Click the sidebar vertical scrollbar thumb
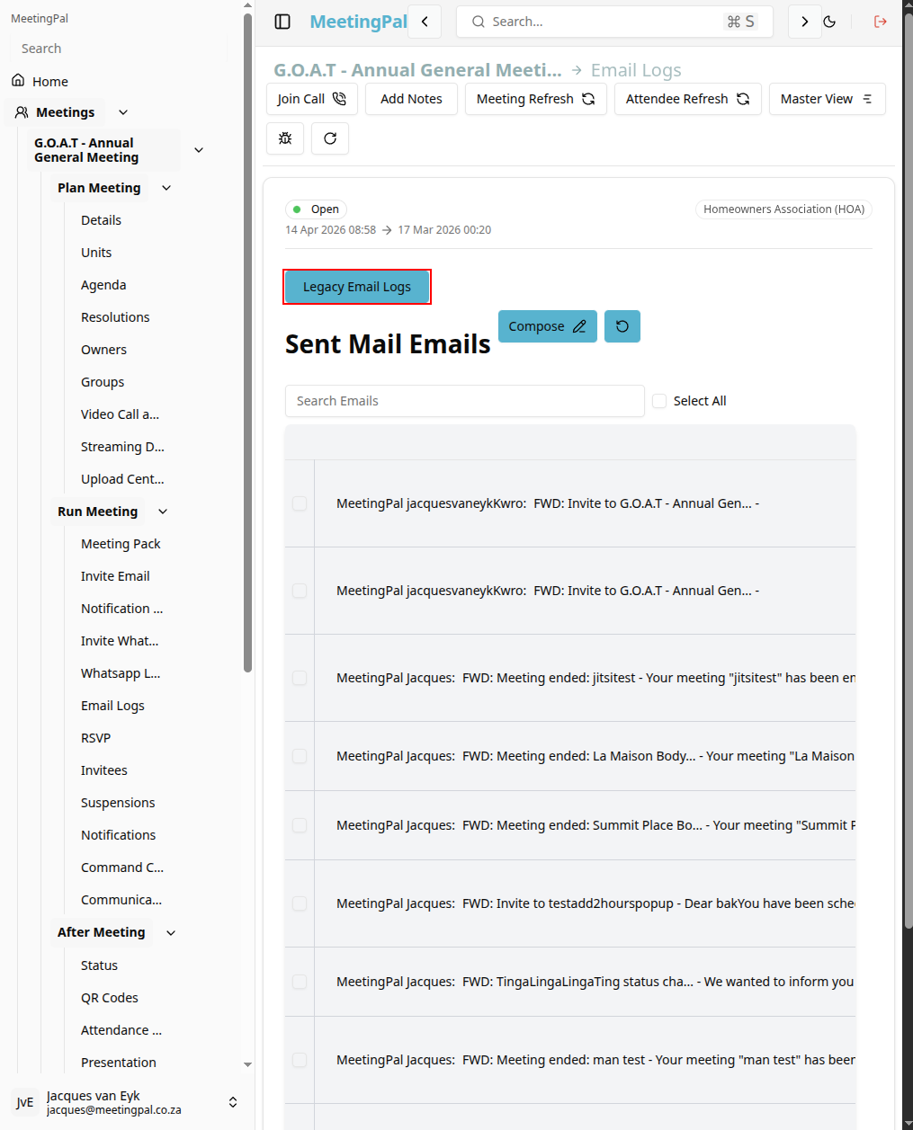 click(247, 342)
